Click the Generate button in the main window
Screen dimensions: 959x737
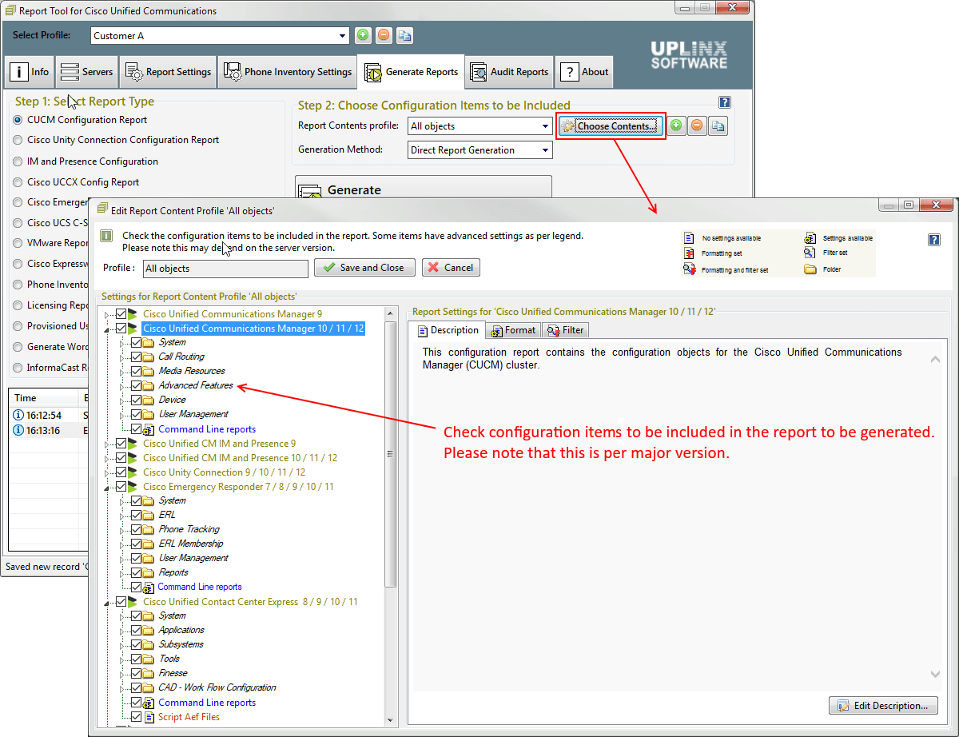tap(424, 187)
